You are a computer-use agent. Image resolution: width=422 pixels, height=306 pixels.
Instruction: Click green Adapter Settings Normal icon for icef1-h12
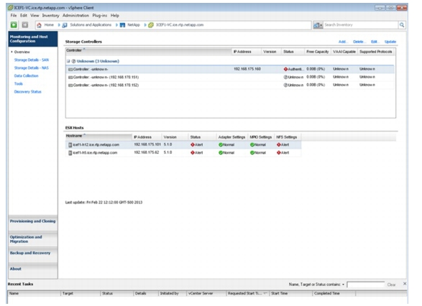tap(221, 144)
